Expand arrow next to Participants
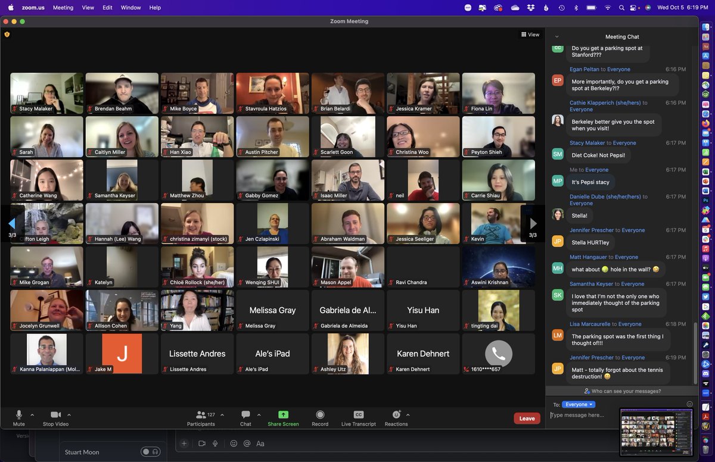The width and height of the screenshot is (715, 462). click(222, 414)
